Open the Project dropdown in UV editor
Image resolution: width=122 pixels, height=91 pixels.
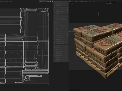(42, 1)
